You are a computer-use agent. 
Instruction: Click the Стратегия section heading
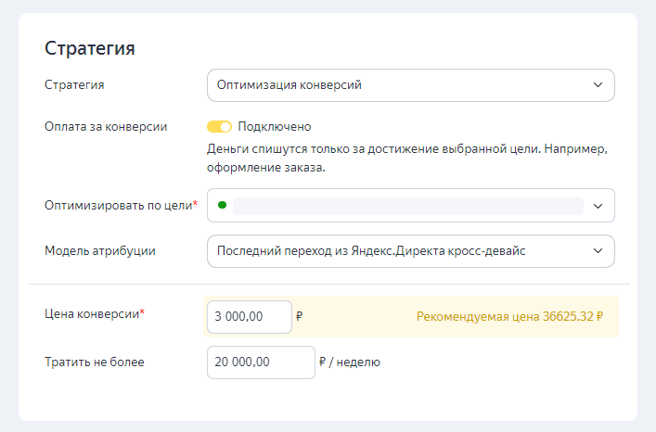[x=90, y=48]
